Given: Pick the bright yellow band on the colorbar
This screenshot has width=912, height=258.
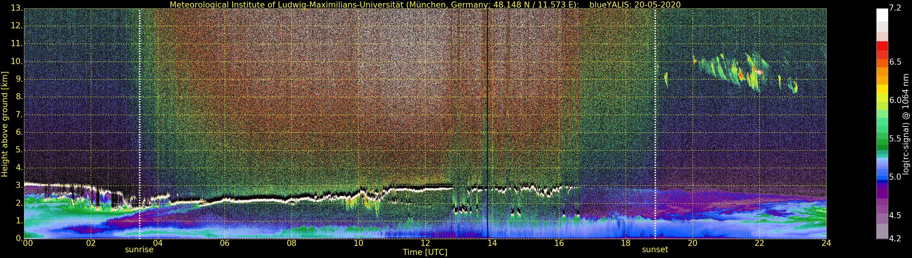Looking at the screenshot, I should [x=882, y=89].
